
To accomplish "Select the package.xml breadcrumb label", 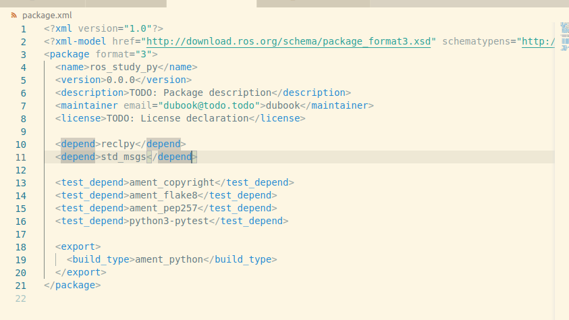I will 47,16.
